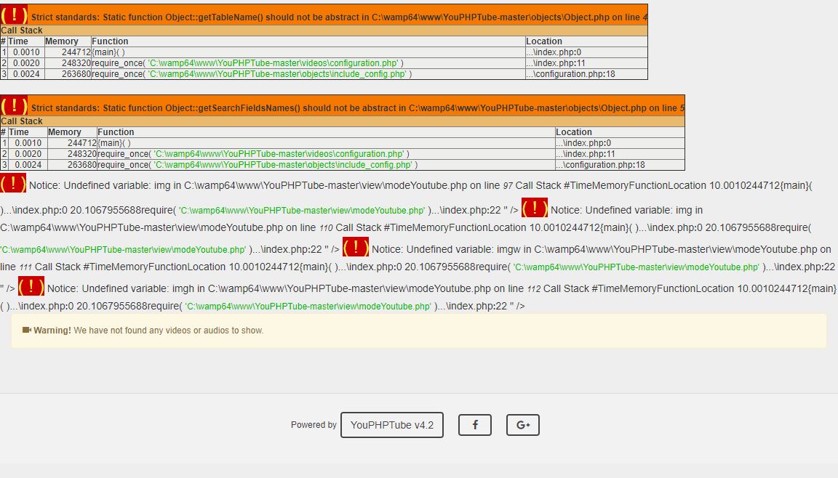This screenshot has height=478, width=838.
Task: Select 'Warning!' bold text in alert box
Action: (x=52, y=331)
